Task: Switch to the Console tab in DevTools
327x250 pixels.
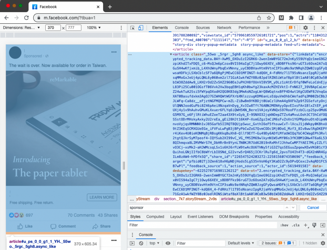Action: 182,28
